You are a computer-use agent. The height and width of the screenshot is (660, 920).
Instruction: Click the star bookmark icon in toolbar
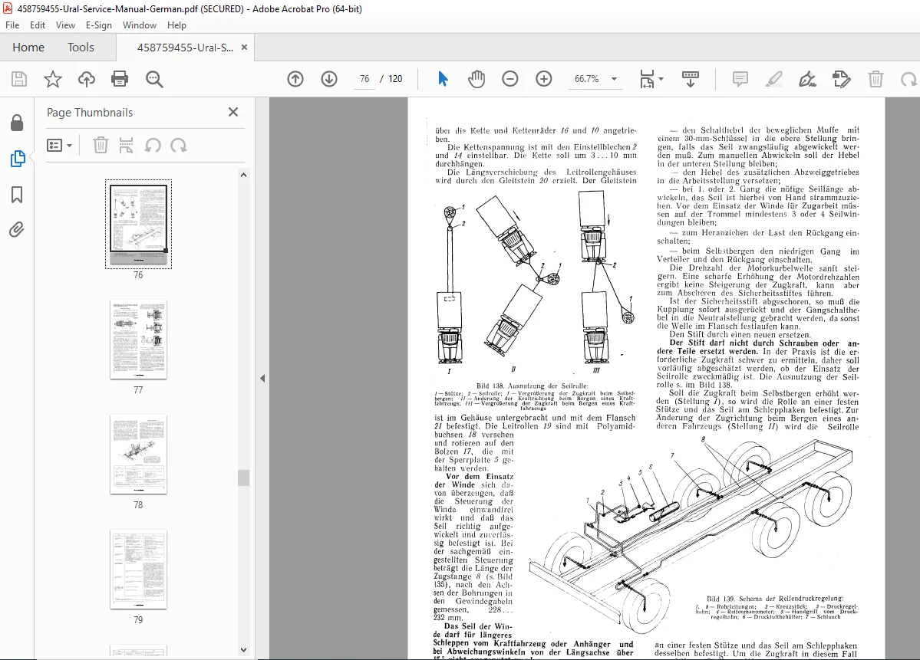coord(53,78)
